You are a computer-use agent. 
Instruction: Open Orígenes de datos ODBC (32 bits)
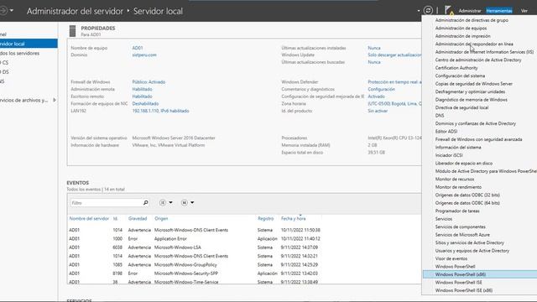(467, 195)
